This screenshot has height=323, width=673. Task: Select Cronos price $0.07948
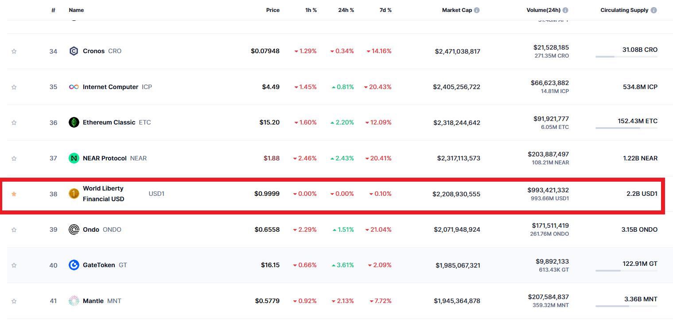[265, 51]
